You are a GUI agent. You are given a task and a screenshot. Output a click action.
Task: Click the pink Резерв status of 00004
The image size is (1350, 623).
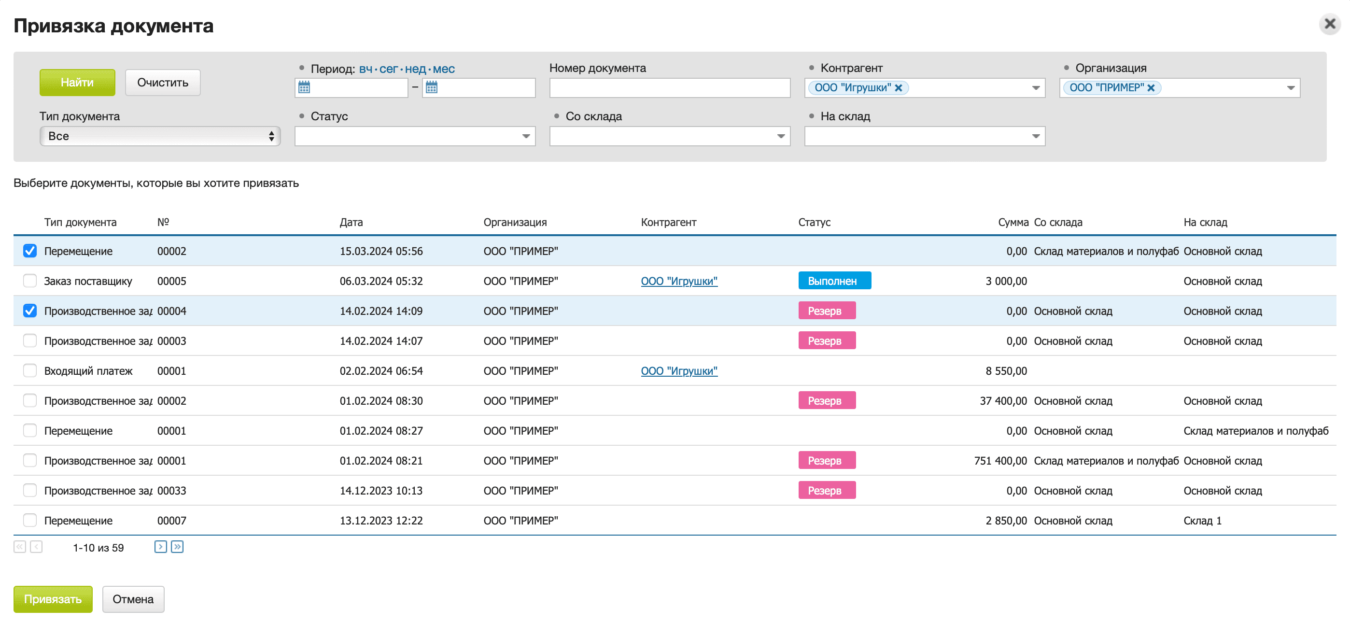(x=827, y=311)
